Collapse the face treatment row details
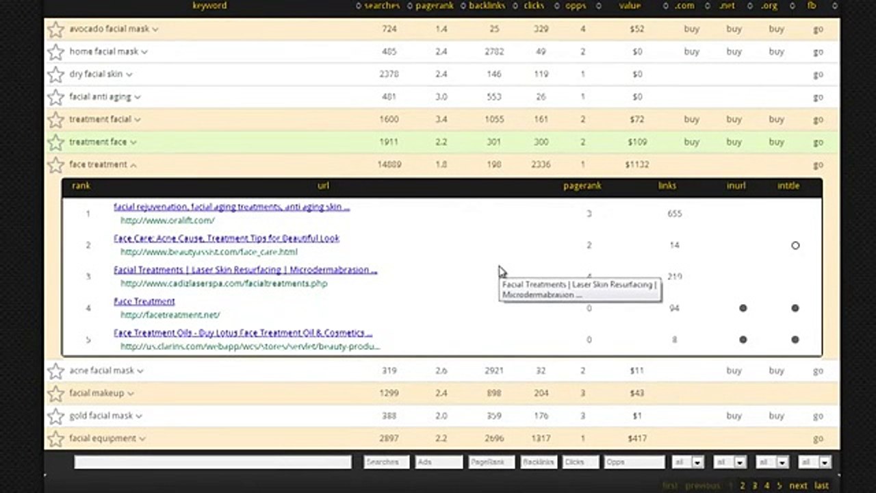The width and height of the screenshot is (876, 493). pos(133,165)
